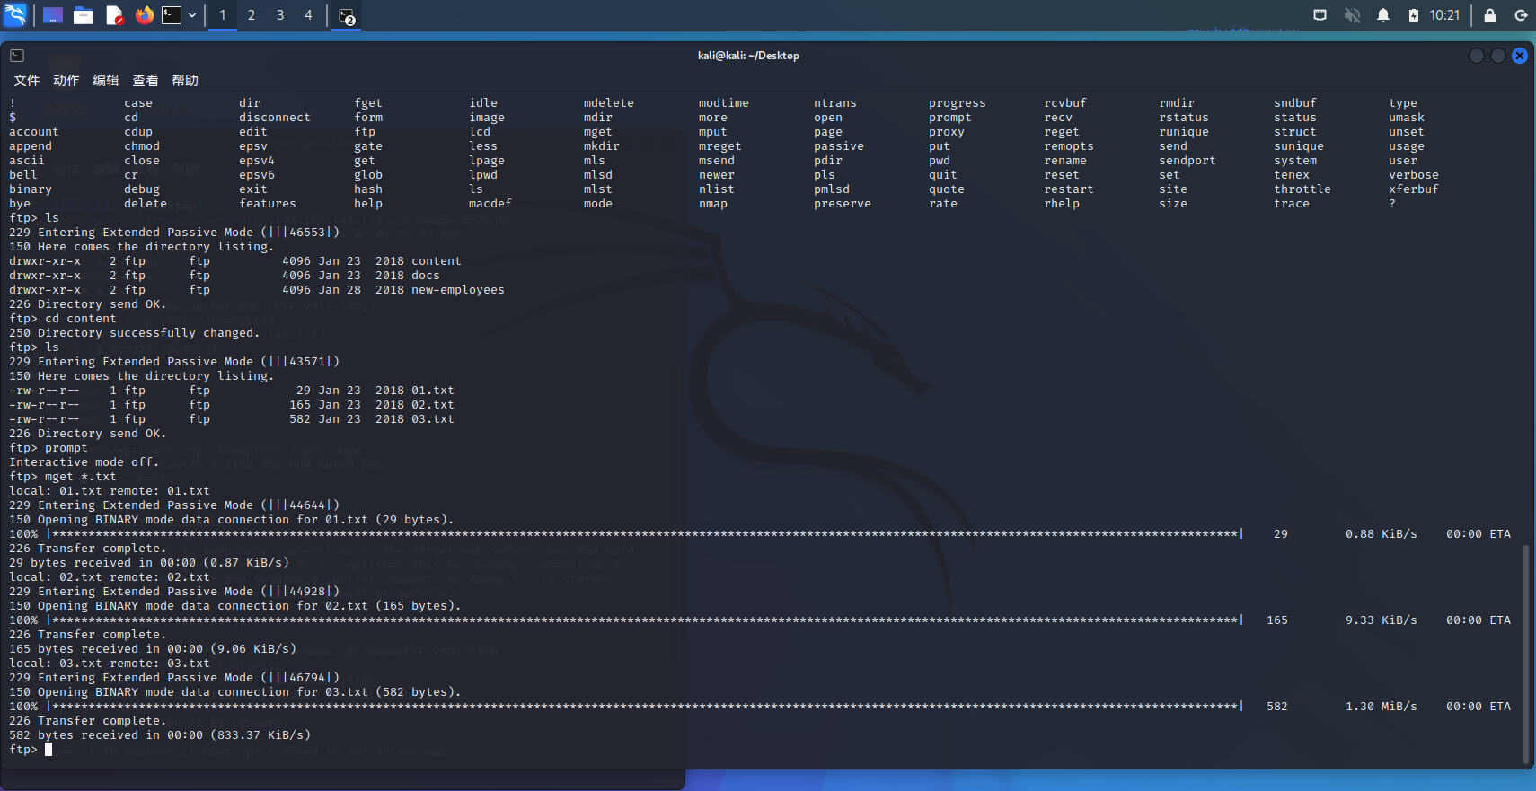Click the show desktop panel icon
1536x791 pixels.
53,15
